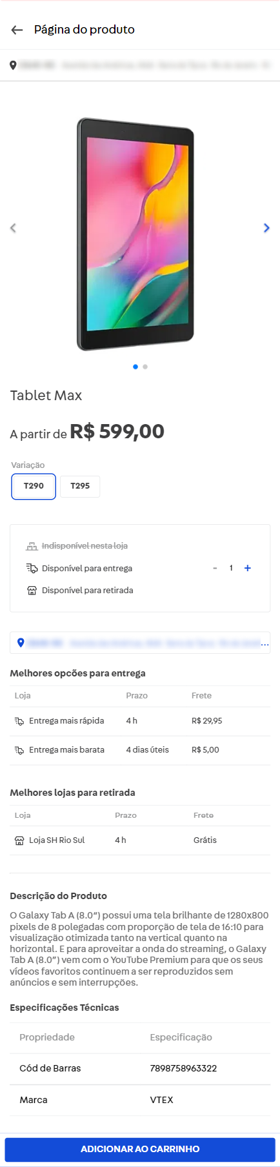Click the 'Especificações Técnicas' heading

(65, 1008)
